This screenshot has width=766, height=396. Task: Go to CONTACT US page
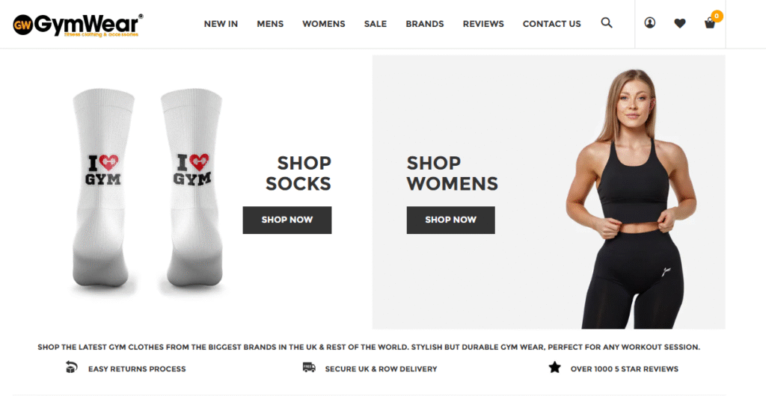[551, 24]
